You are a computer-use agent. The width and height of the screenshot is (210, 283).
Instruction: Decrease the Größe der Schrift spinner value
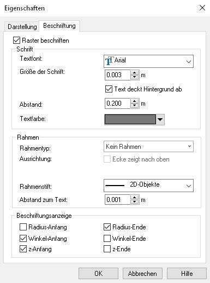pos(134,77)
